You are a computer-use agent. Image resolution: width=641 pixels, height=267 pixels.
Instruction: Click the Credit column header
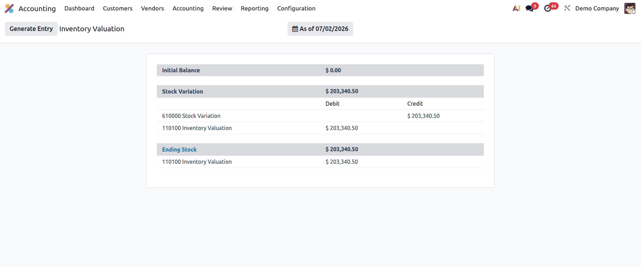(x=415, y=104)
